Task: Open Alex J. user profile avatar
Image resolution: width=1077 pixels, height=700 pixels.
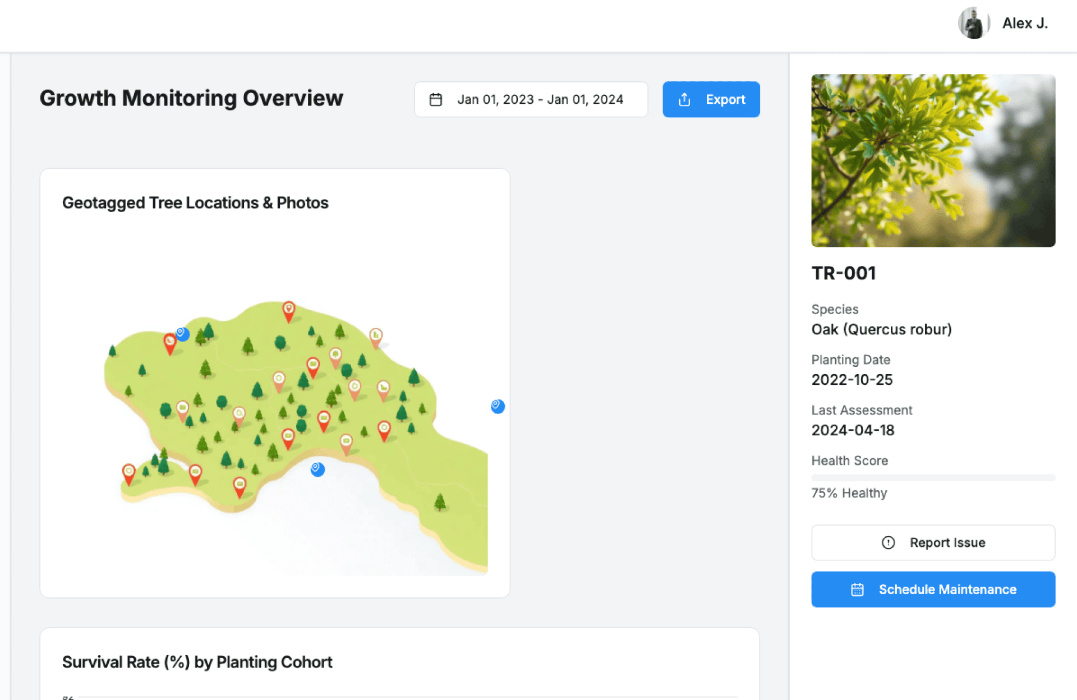Action: tap(973, 24)
